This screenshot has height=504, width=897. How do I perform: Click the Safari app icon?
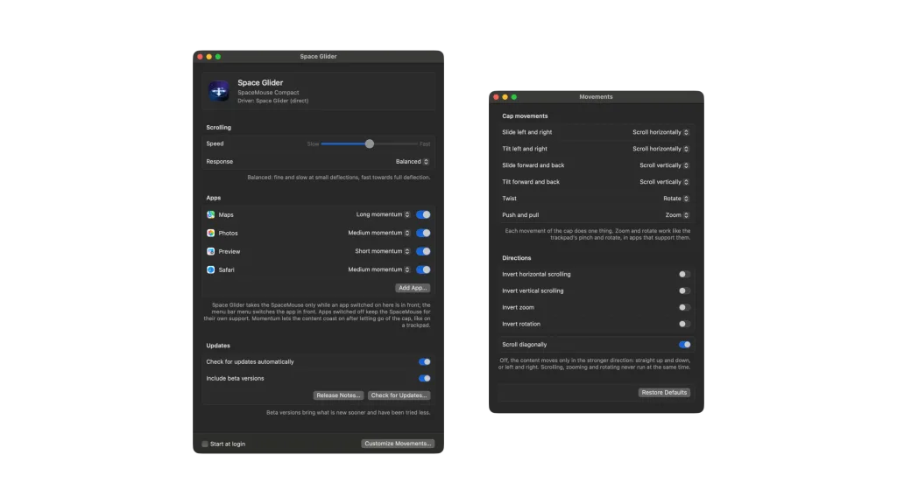pyautogui.click(x=210, y=269)
